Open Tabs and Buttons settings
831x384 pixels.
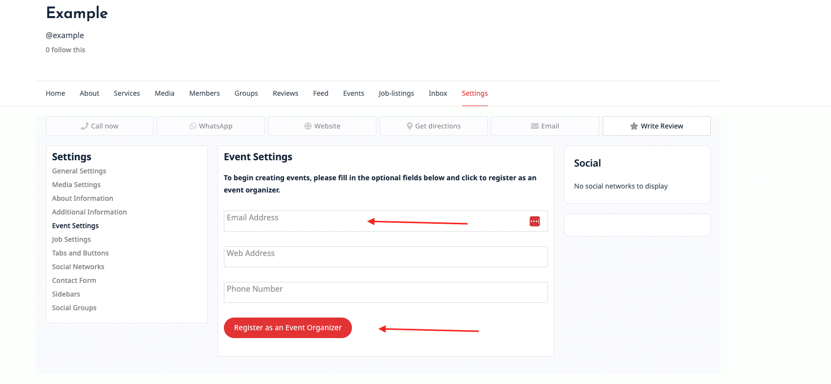click(81, 253)
